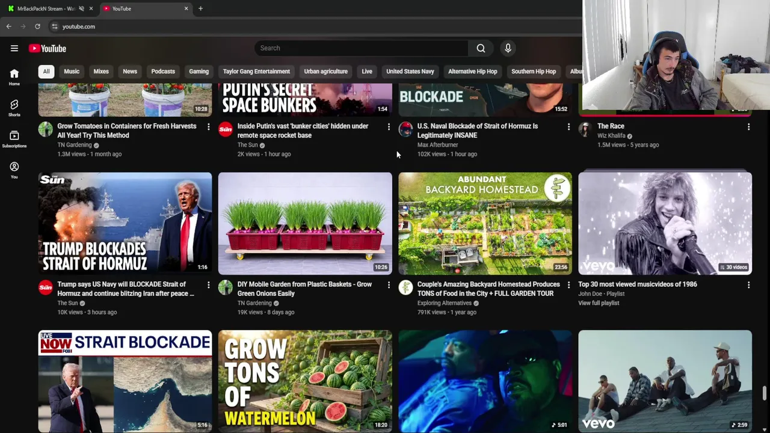
Task: Select the Music filter chip
Action: pyautogui.click(x=72, y=72)
